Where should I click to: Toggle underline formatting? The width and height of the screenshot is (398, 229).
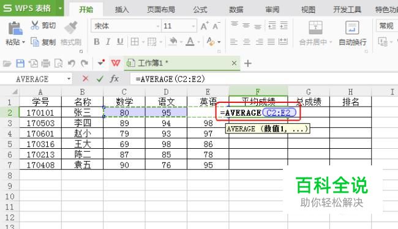[x=120, y=42]
